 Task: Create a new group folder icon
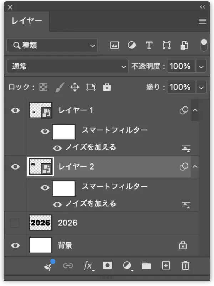click(x=146, y=266)
